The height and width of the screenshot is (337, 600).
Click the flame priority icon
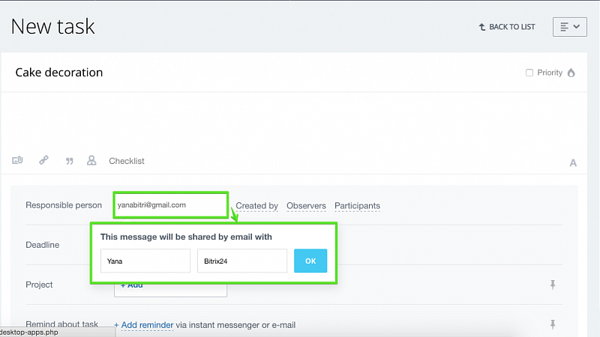[571, 73]
